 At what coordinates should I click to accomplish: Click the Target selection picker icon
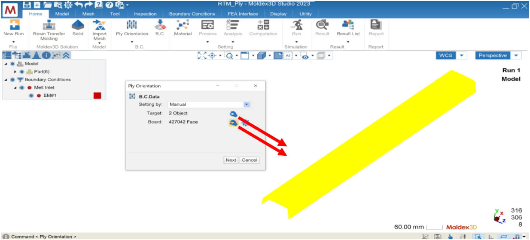[233, 114]
